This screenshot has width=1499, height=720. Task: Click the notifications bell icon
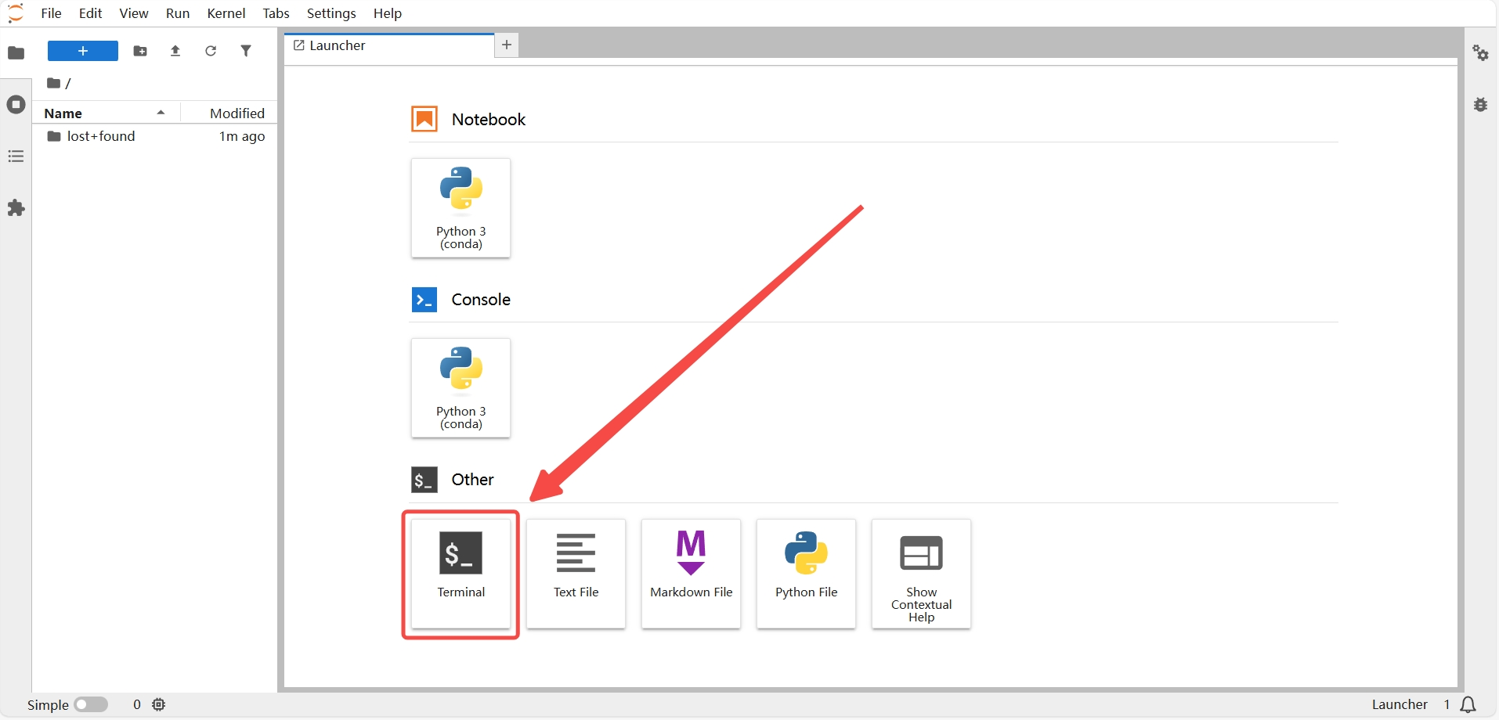pyautogui.click(x=1468, y=705)
